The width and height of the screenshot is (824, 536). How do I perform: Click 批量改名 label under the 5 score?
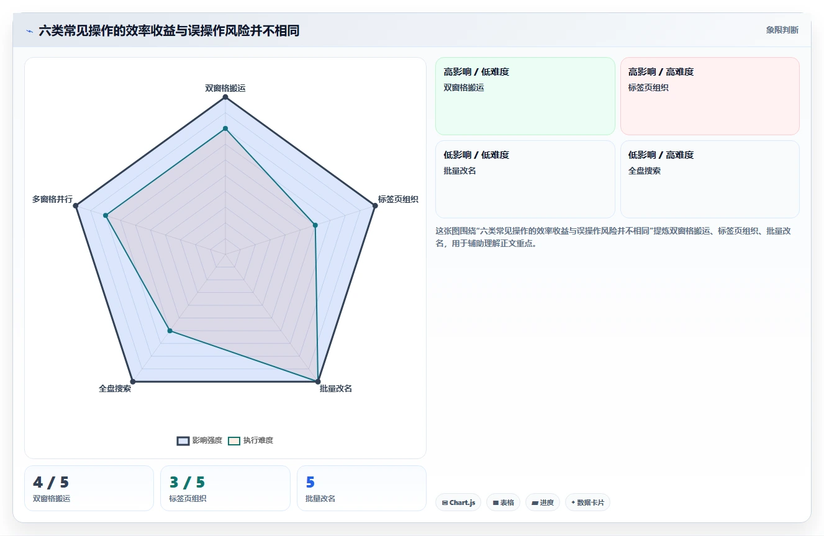pos(320,498)
